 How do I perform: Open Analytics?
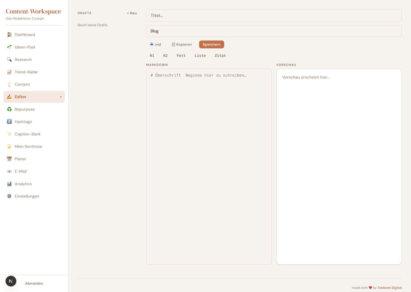34,184
